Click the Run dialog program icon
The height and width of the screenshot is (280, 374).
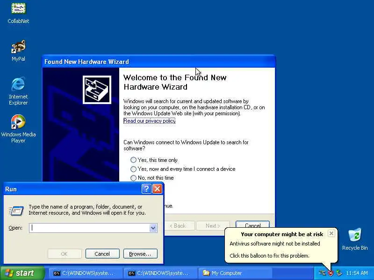tap(16, 211)
